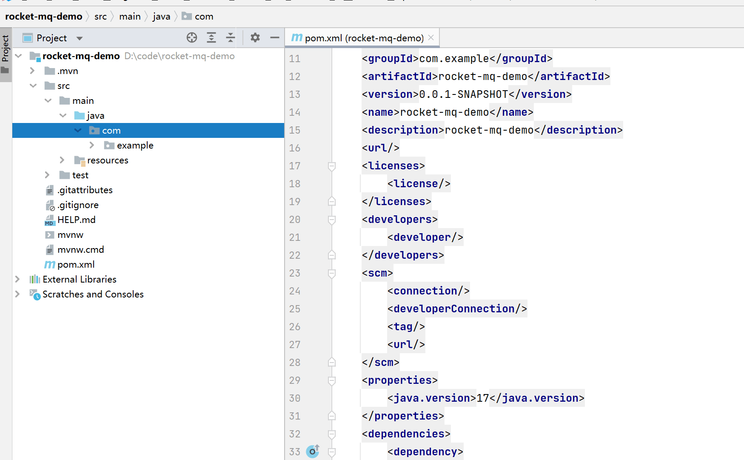This screenshot has height=460, width=744.
Task: Hide the Project tool window with minus icon
Action: click(x=275, y=37)
